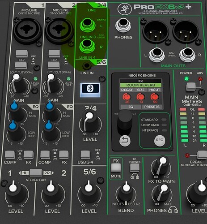Viewport: 207px width, 224px height.
Task: Toggle channel 1 HI-Z switch
Action: pyautogui.click(x=22, y=54)
